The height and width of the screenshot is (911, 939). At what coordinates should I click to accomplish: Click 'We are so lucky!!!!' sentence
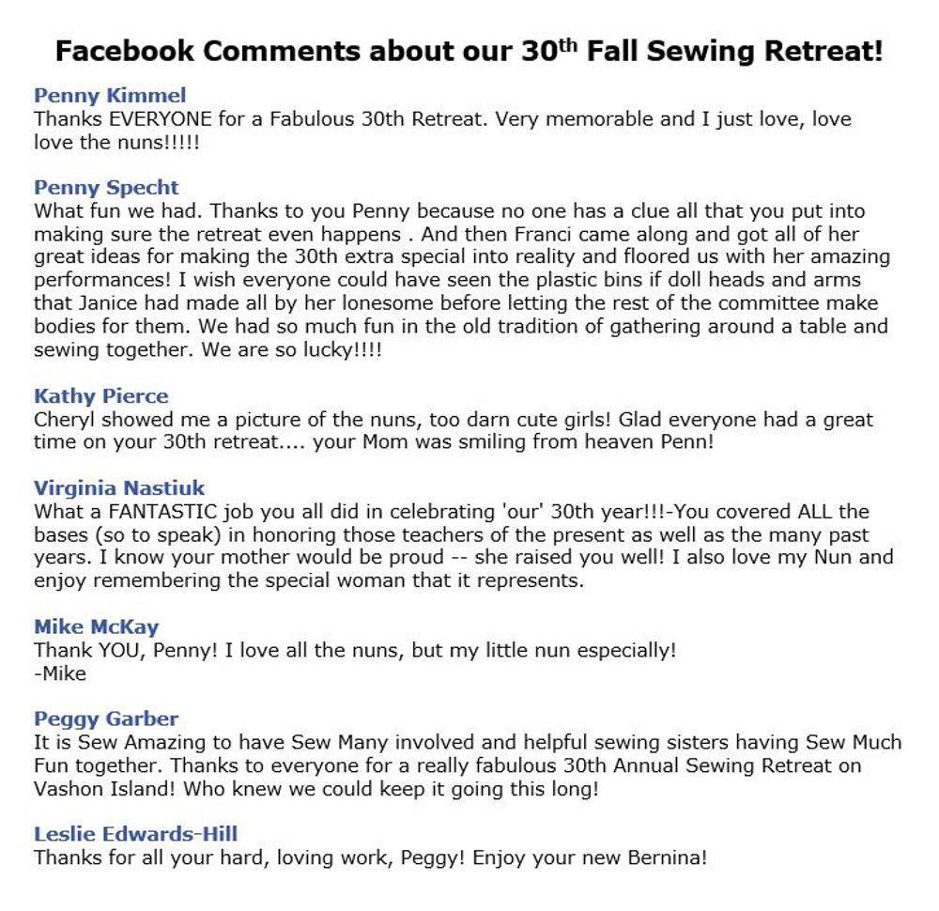[x=291, y=349]
